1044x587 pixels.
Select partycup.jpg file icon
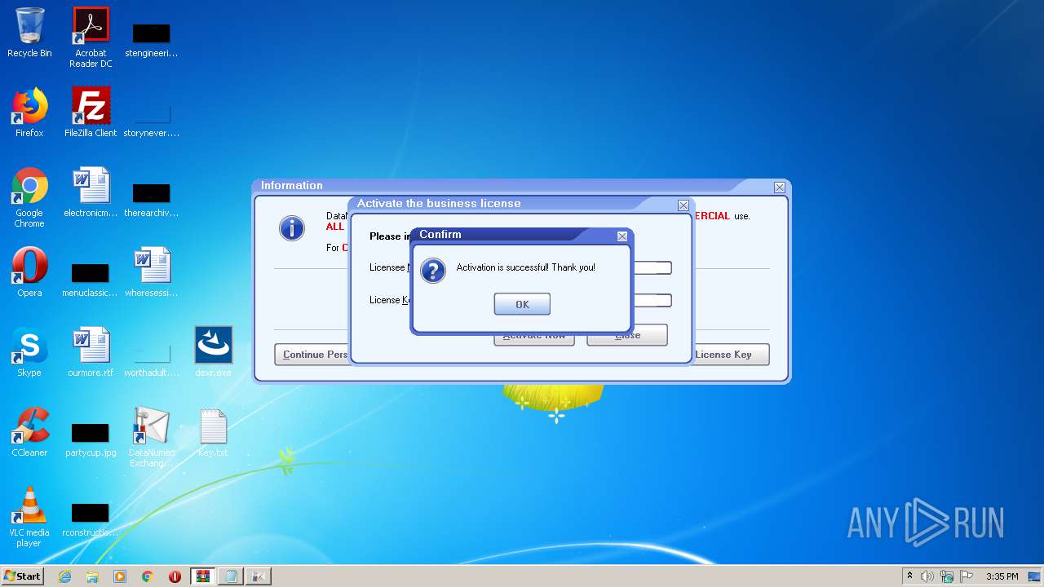91,439
